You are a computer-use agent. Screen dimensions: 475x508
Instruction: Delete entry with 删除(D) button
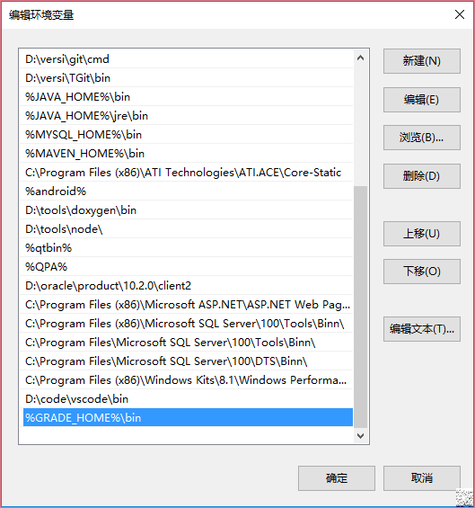422,176
